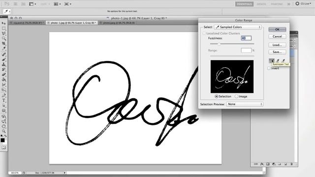
Task: Select the Gradient tool
Action: point(3,80)
